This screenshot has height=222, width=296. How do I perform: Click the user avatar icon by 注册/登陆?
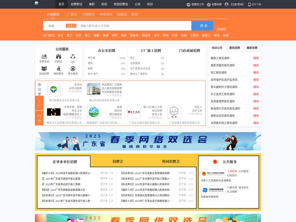pyautogui.click(x=227, y=5)
